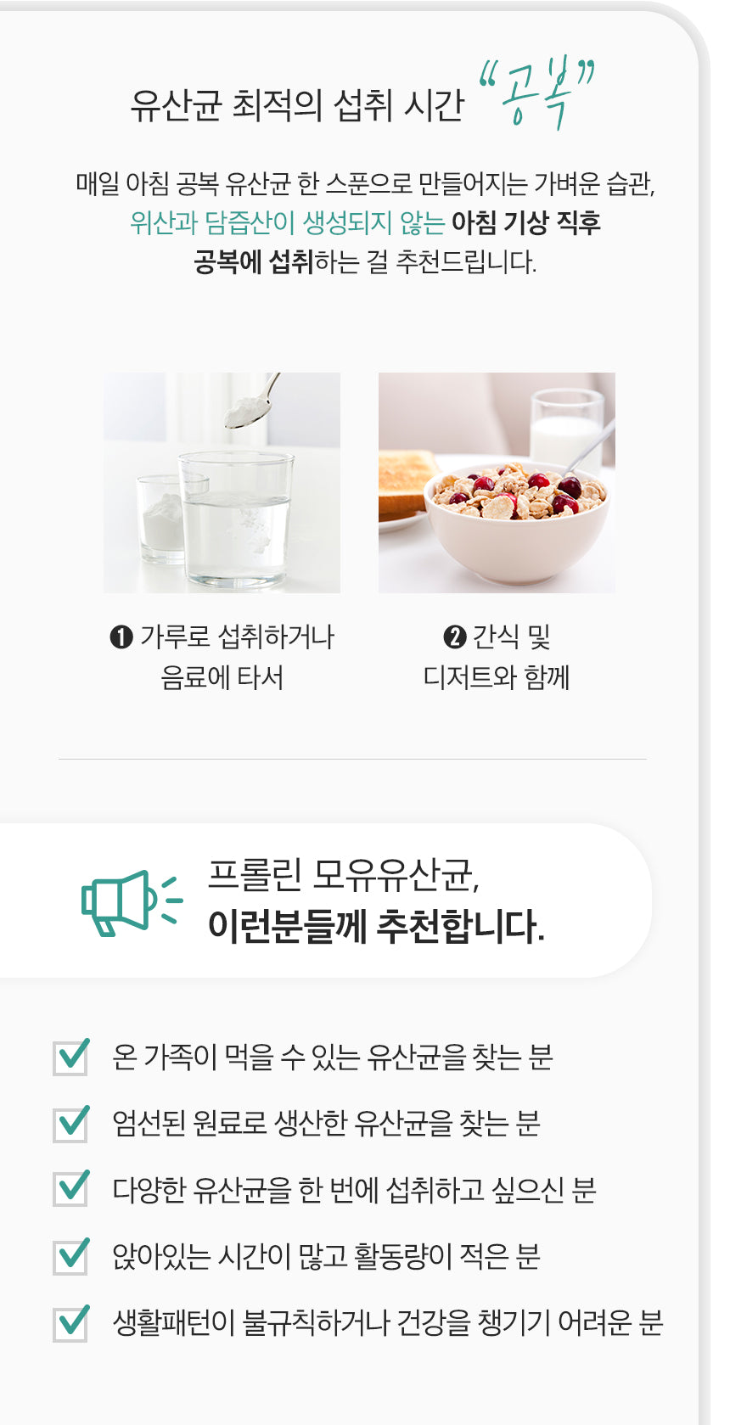
Task: Click the heading "유산균 최적의 섭취 시간"
Action: pos(297,105)
